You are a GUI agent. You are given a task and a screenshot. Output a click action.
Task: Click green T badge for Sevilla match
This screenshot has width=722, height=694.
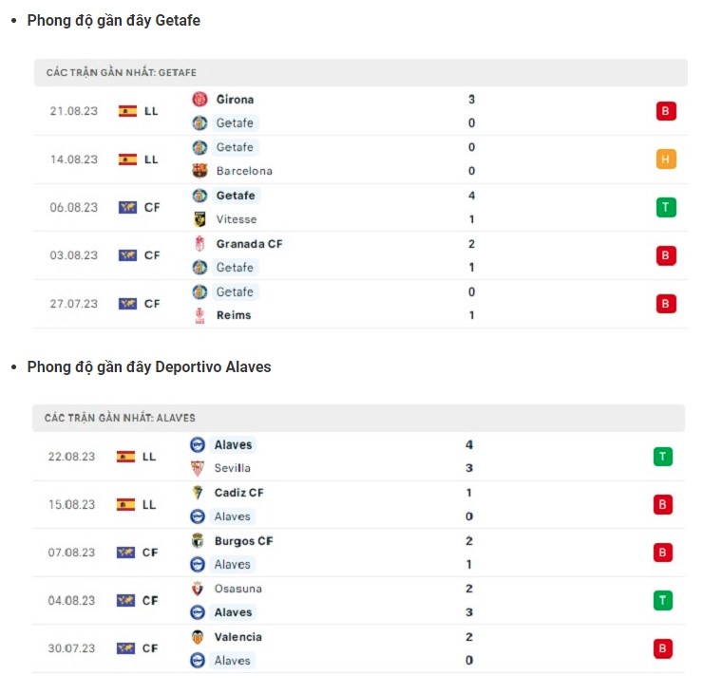(663, 457)
